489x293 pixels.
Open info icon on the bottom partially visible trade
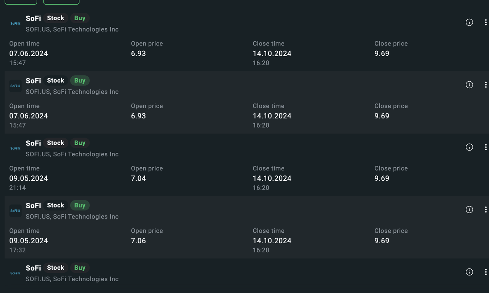click(469, 272)
